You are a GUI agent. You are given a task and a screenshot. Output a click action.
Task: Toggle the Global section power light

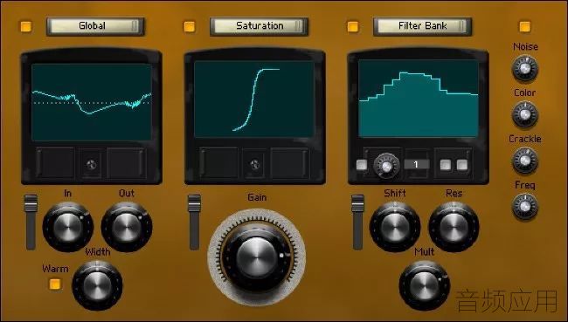tap(25, 26)
